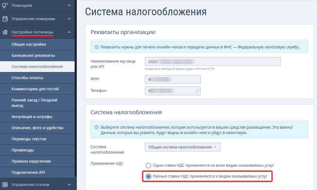317x190 pixels.
Task: Click the Применение НДС label
Action: (107, 163)
